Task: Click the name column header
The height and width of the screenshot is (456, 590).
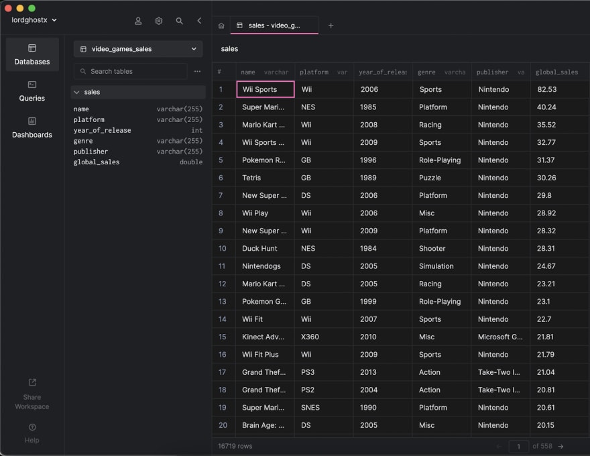Action: tap(265, 72)
